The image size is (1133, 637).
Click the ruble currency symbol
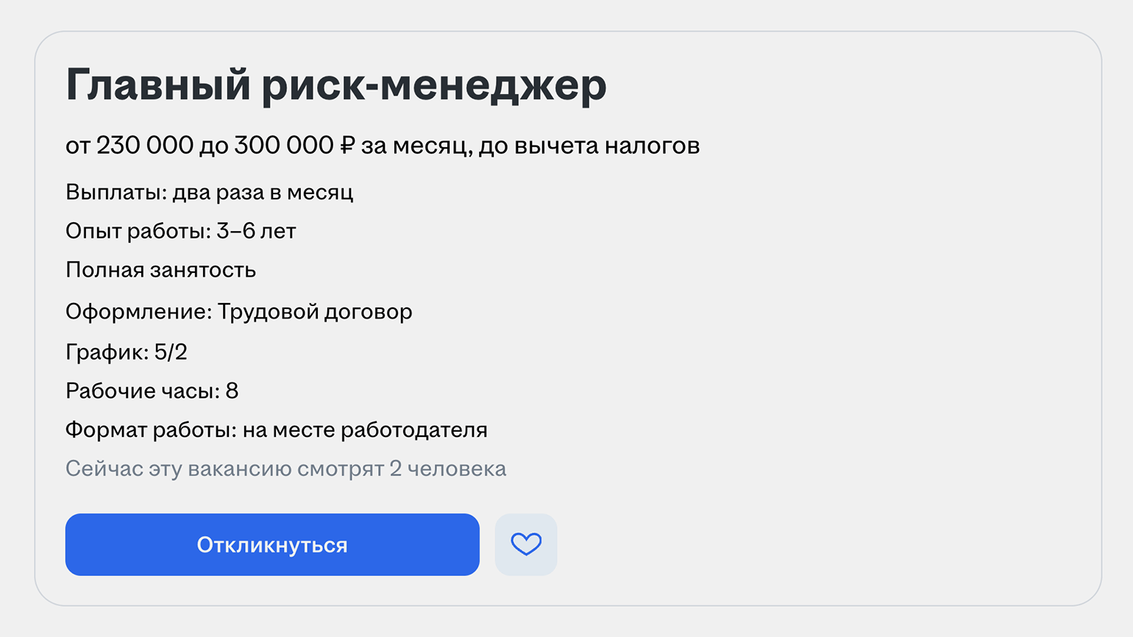(347, 146)
